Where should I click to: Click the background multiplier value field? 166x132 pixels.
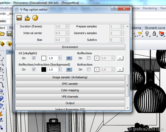click(53, 69)
